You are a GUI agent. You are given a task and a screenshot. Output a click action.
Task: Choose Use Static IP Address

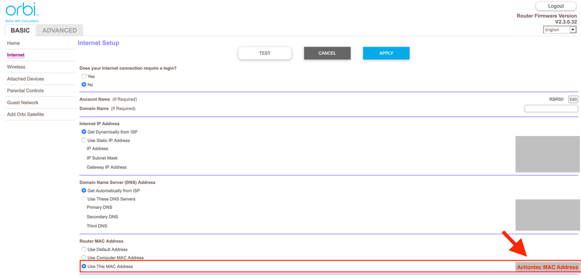coord(84,140)
